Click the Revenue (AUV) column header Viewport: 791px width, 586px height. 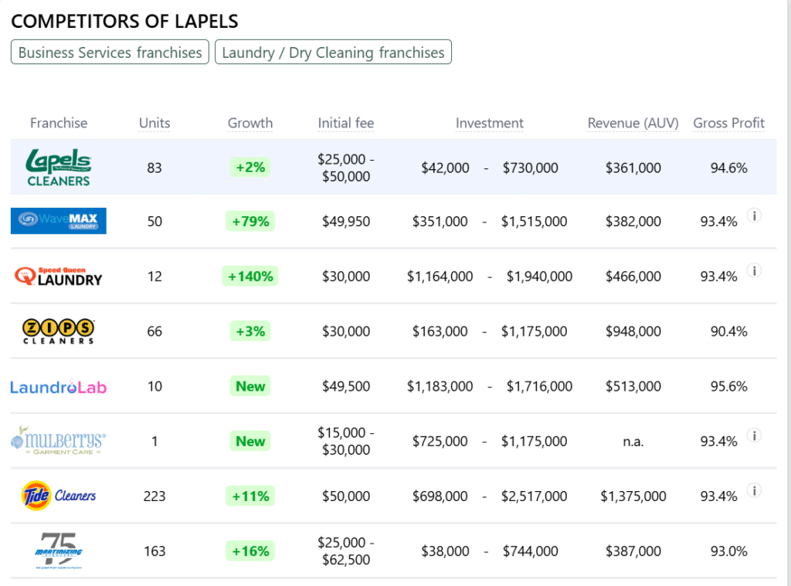coord(633,123)
